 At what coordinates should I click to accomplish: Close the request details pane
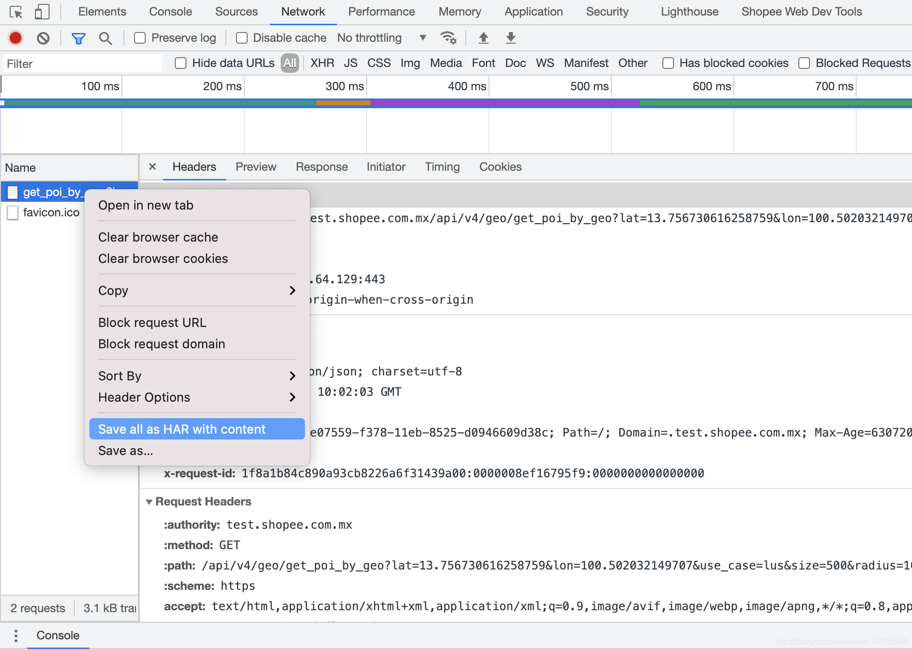tap(152, 167)
